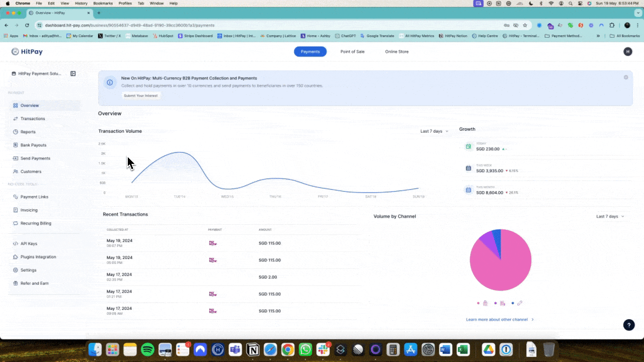Switch to Online Store tab
Viewport: 644px width, 362px height.
[397, 52]
